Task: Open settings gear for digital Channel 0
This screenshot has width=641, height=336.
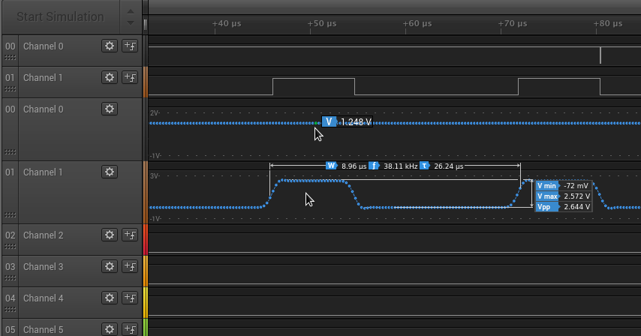Action: pos(110,46)
